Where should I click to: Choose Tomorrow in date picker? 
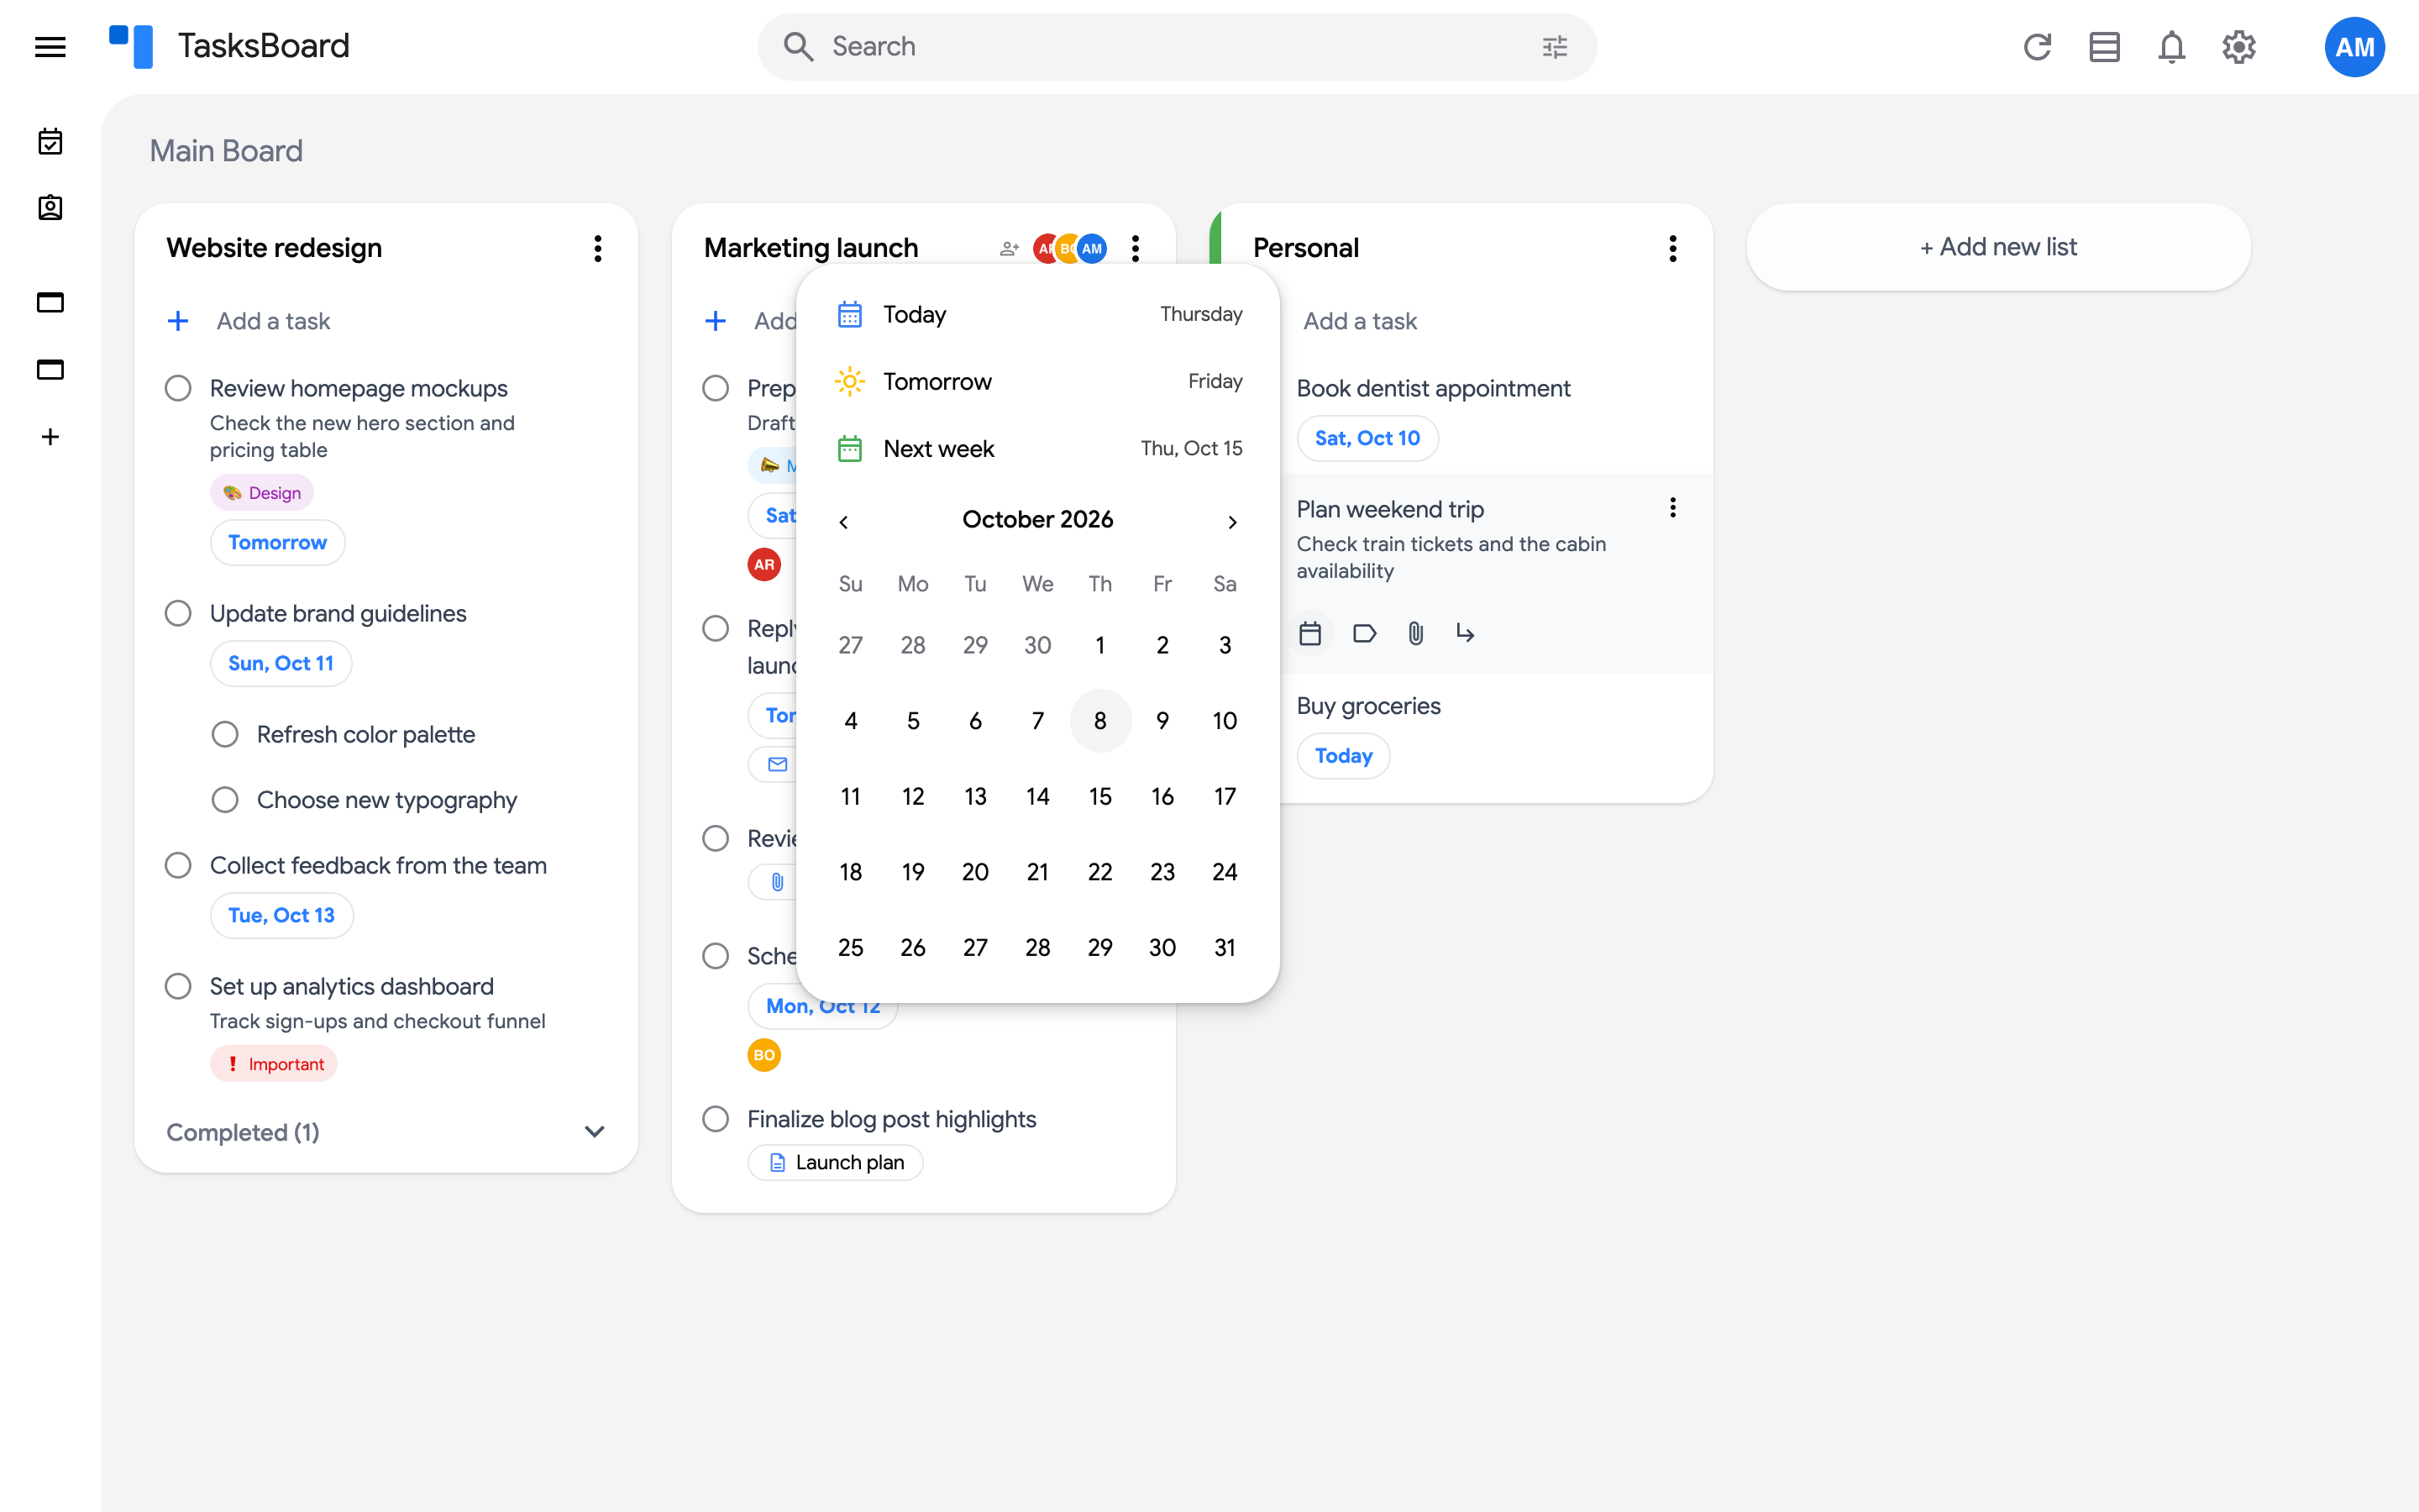[x=1038, y=381]
